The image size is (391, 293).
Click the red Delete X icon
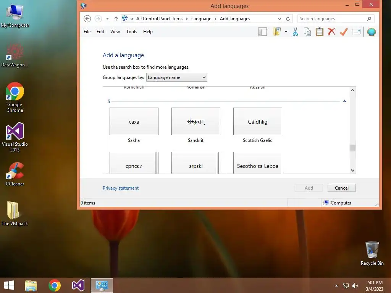331,32
